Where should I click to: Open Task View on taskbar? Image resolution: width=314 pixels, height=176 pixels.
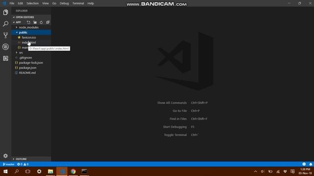coord(28,172)
